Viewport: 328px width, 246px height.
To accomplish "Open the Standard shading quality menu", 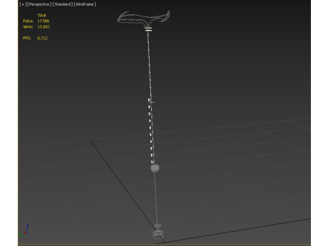I will 62,4.
